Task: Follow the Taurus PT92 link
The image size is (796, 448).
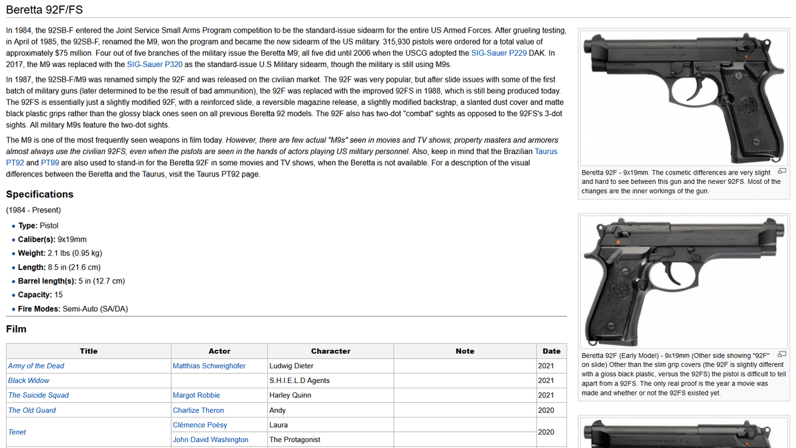Action: pos(281,157)
